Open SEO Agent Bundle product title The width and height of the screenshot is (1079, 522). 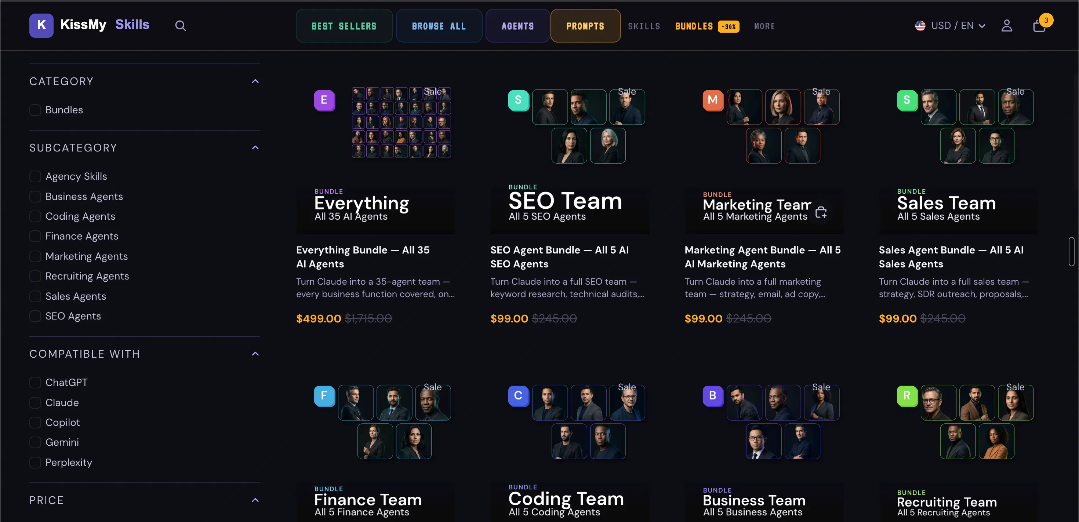[x=559, y=257]
